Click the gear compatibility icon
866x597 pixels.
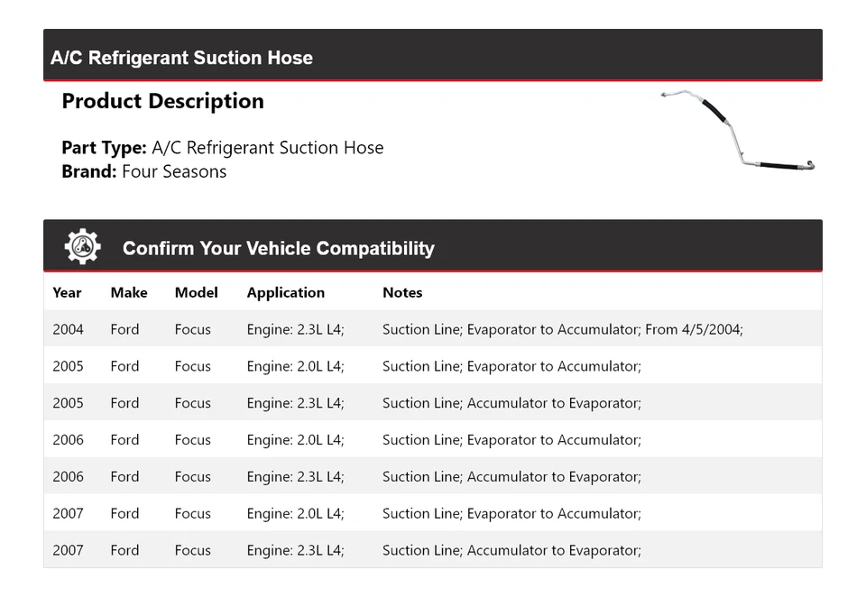pos(83,247)
